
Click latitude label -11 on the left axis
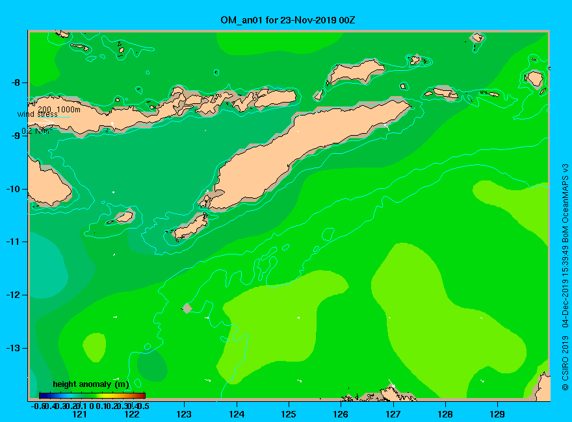tap(14, 242)
